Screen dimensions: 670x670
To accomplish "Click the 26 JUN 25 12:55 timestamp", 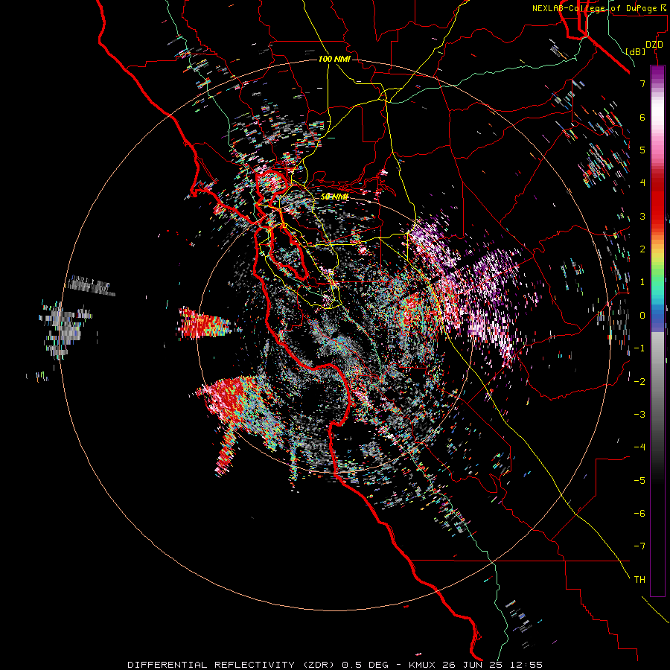I will point(491,665).
